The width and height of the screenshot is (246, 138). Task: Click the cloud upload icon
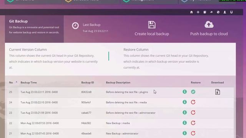209,25
